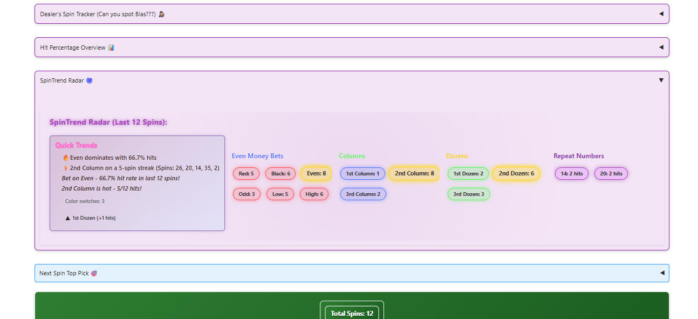
Task: Click the 2nd Dozen: 6 badge
Action: click(516, 174)
